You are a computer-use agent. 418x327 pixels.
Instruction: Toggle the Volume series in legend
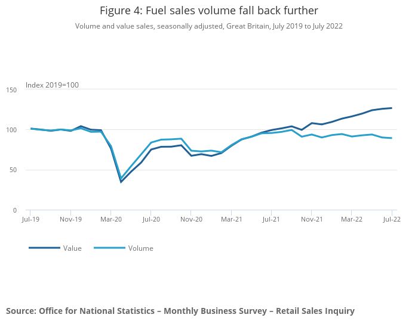pos(140,248)
